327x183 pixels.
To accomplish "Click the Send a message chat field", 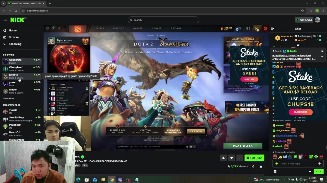I will tap(298, 163).
